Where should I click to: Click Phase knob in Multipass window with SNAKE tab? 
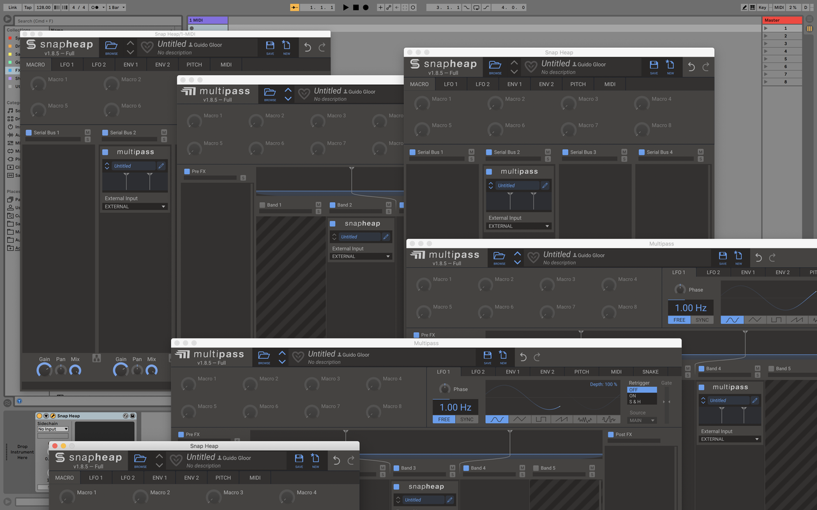444,389
